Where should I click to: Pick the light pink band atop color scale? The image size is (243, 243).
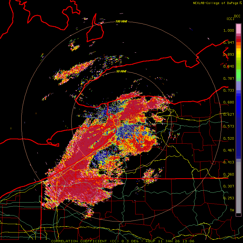pyautogui.click(x=238, y=29)
